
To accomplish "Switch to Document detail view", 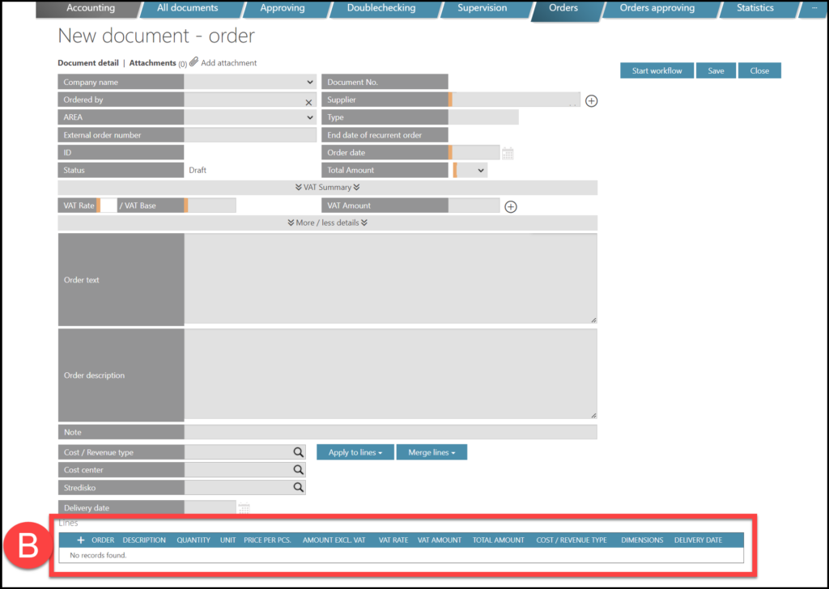I will tap(87, 63).
